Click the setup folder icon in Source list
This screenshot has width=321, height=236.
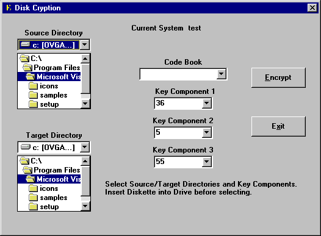coord(33,104)
